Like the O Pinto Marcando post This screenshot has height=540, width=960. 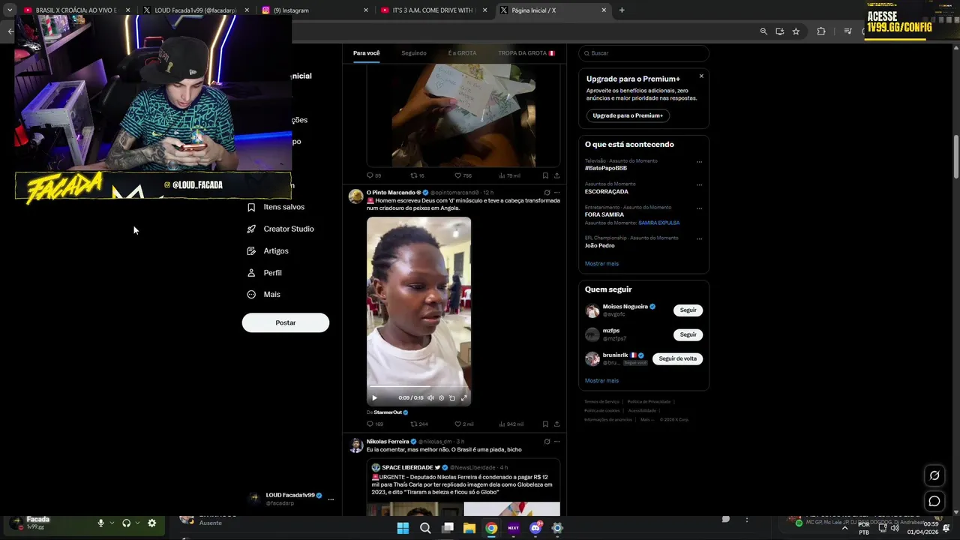pyautogui.click(x=457, y=424)
